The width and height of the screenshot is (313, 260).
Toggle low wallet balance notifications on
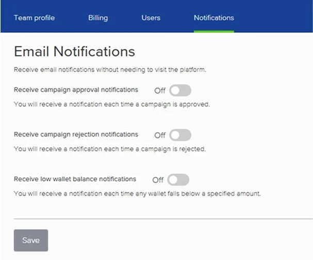click(178, 180)
